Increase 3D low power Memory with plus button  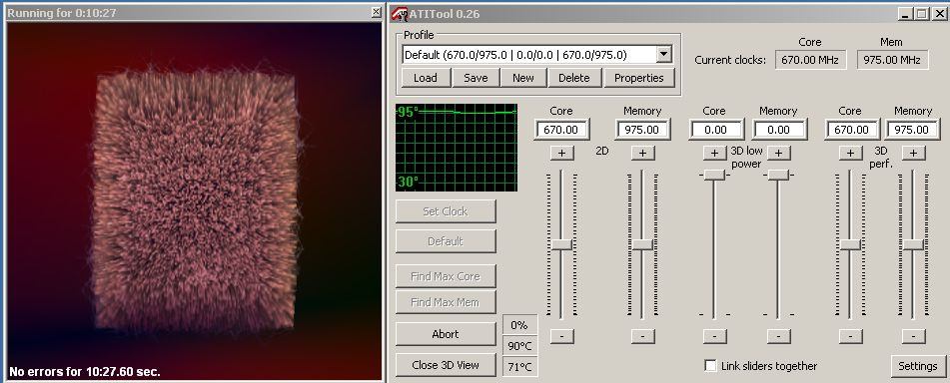point(778,153)
